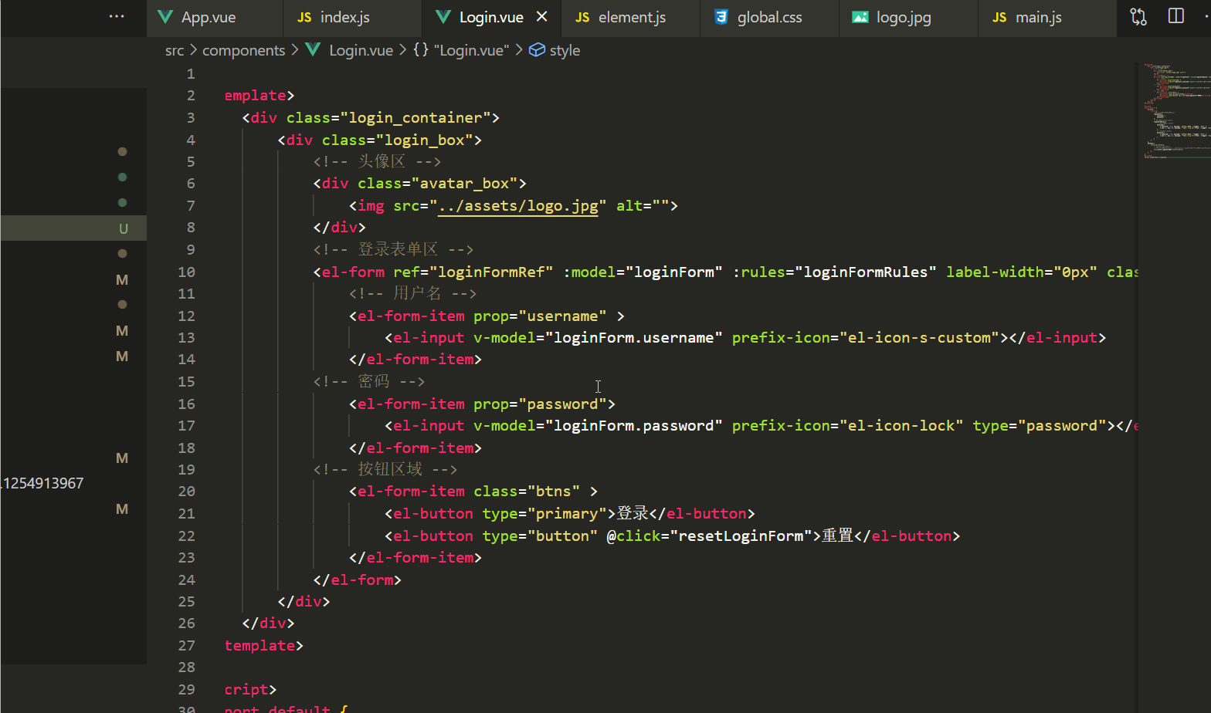Click the "loginFormRules" rules value

(866, 272)
